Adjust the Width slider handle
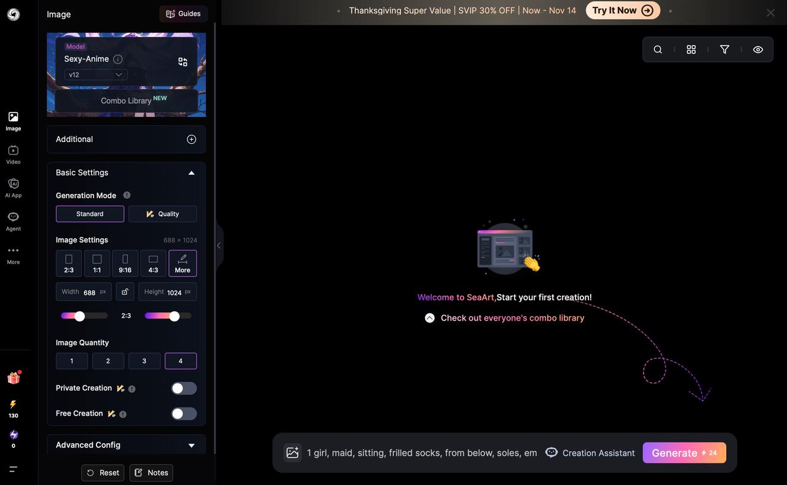Viewport: 787px width, 485px height. tap(79, 316)
